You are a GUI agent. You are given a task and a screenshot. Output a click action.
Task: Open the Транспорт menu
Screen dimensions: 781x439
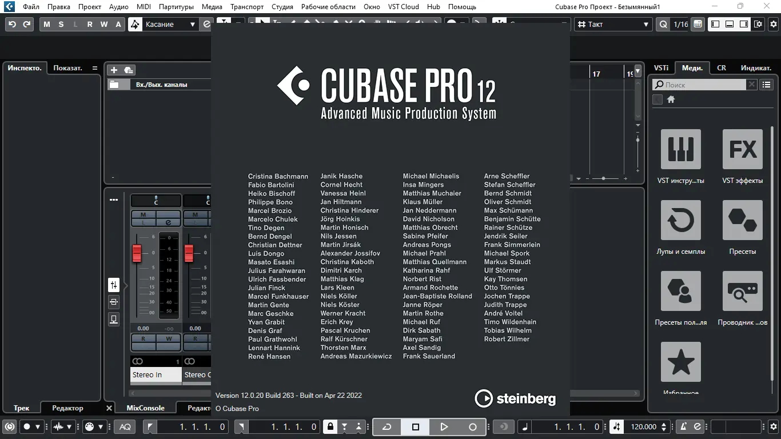pyautogui.click(x=247, y=6)
